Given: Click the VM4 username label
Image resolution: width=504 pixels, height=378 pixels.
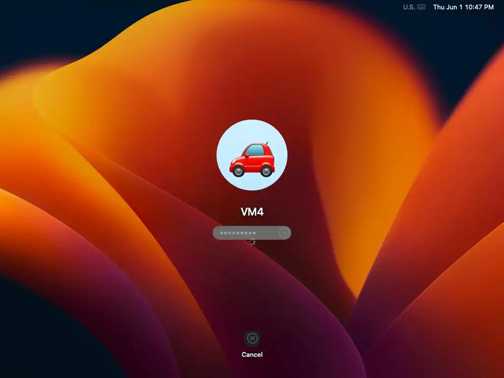Looking at the screenshot, I should pos(252,212).
